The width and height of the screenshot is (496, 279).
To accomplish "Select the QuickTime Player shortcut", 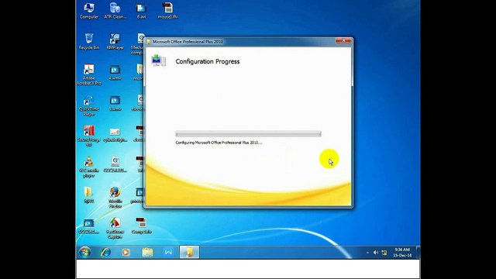I will coord(89,105).
